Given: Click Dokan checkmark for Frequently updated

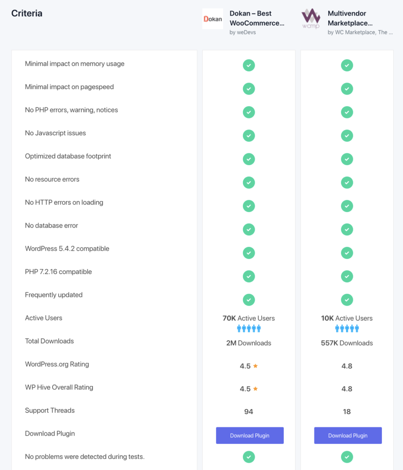Looking at the screenshot, I should pos(249,299).
